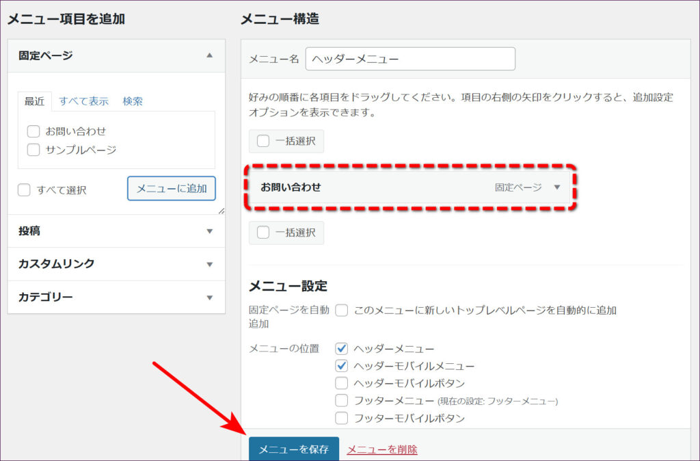The image size is (700, 461).
Task: Uncheck ヘッダーモバイルメニュー location checkbox
Action: tap(342, 366)
